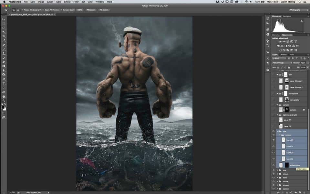Viewport: 310px width, 194px height.
Task: Expand the islands layer group
Action: click(277, 174)
